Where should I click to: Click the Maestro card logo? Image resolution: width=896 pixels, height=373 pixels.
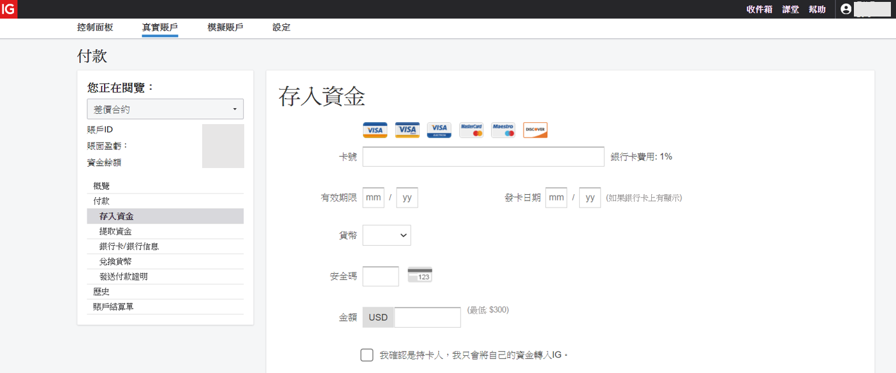(503, 130)
